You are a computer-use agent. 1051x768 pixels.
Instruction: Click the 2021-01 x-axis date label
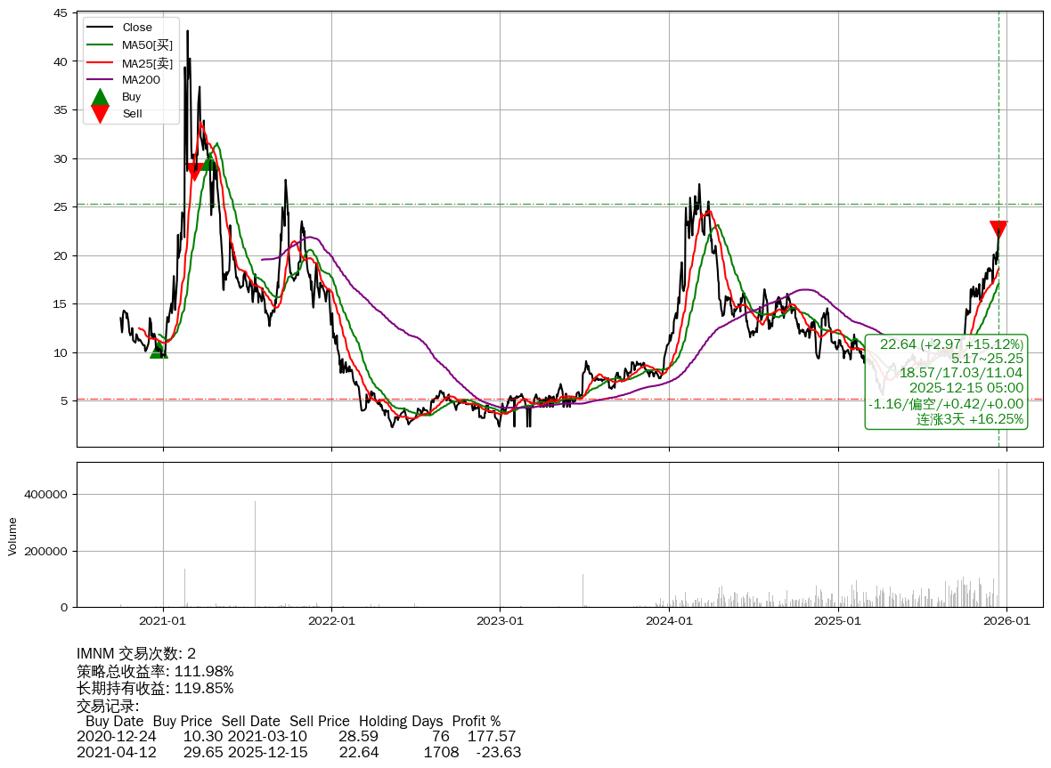(x=163, y=621)
